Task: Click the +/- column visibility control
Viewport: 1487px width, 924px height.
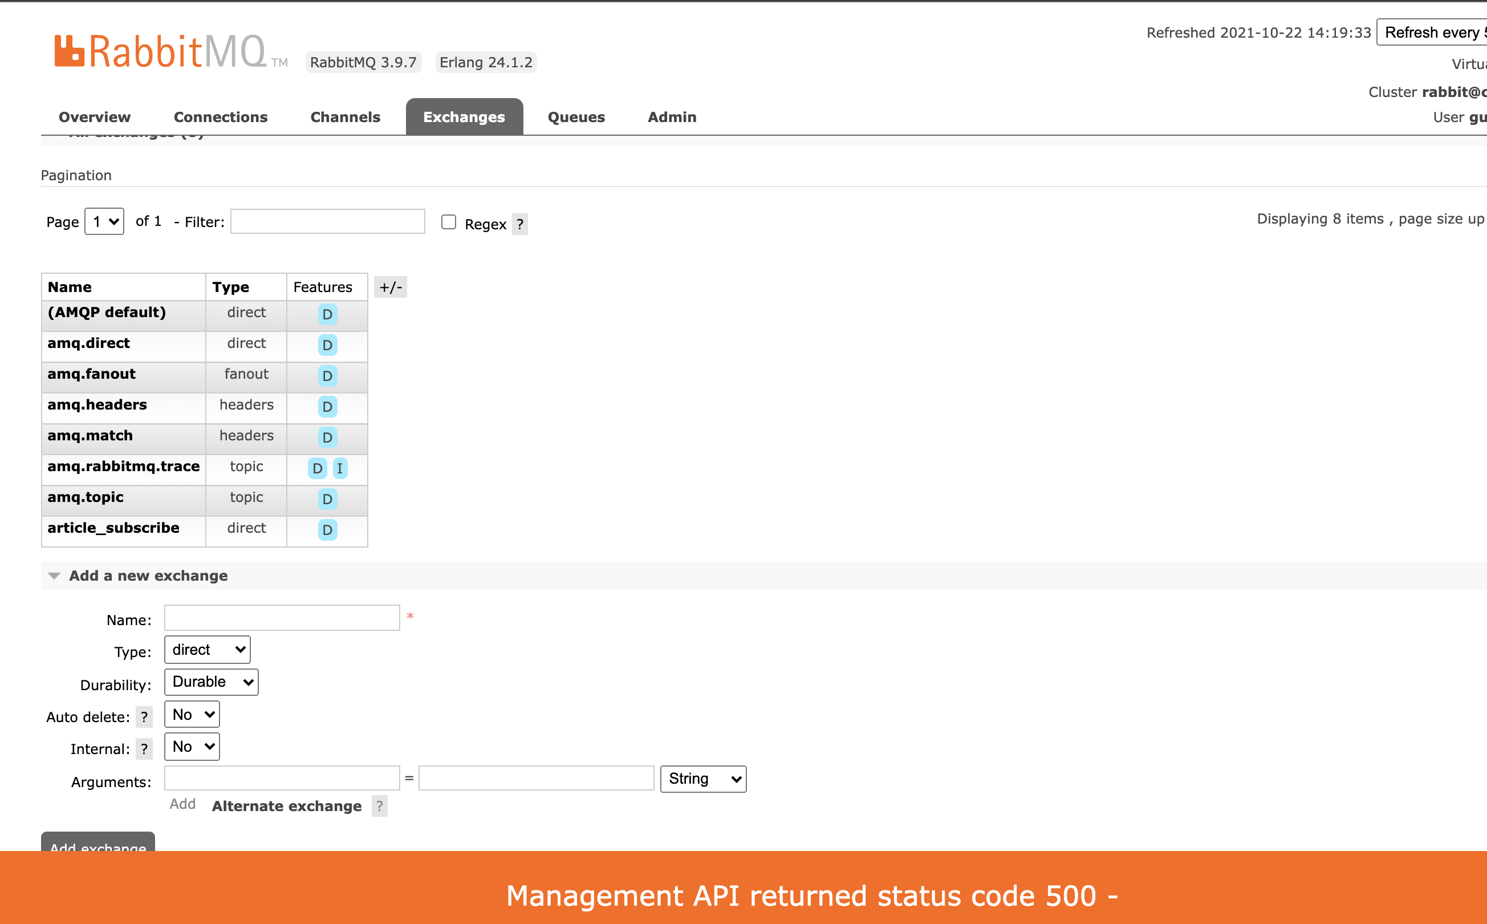Action: pos(391,286)
